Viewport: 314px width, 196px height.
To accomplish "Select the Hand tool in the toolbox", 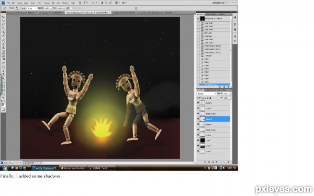I will tap(3, 94).
